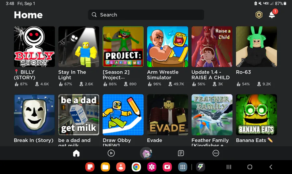The height and width of the screenshot is (174, 292).
Task: Tap the Android recents button
Action: (229, 167)
